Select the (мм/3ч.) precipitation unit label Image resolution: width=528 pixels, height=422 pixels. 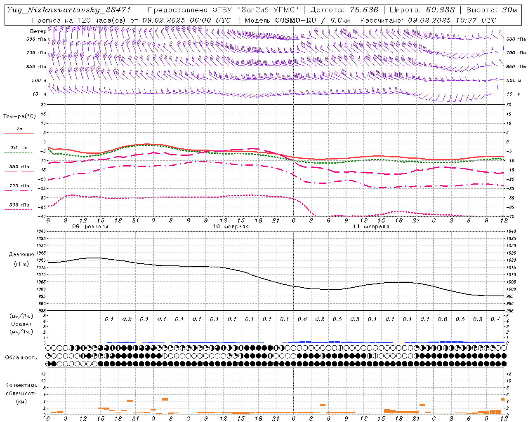(21, 316)
